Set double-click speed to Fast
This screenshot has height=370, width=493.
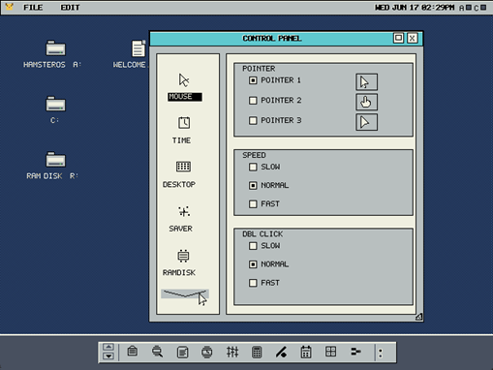tap(253, 283)
